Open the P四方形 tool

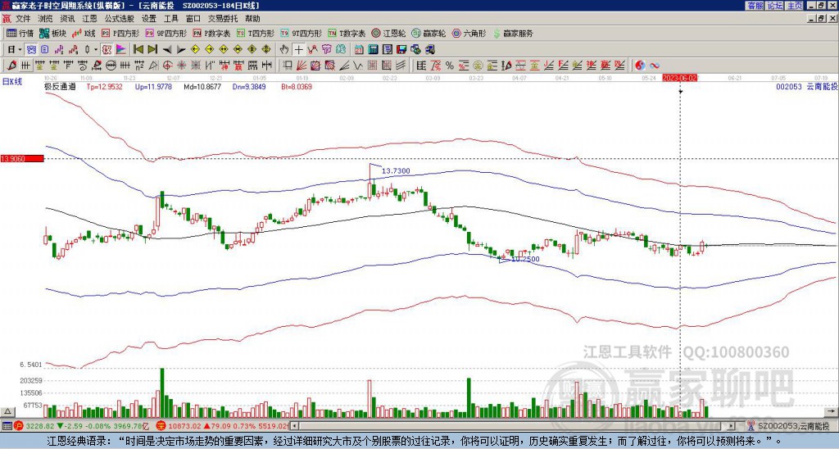pyautogui.click(x=120, y=33)
